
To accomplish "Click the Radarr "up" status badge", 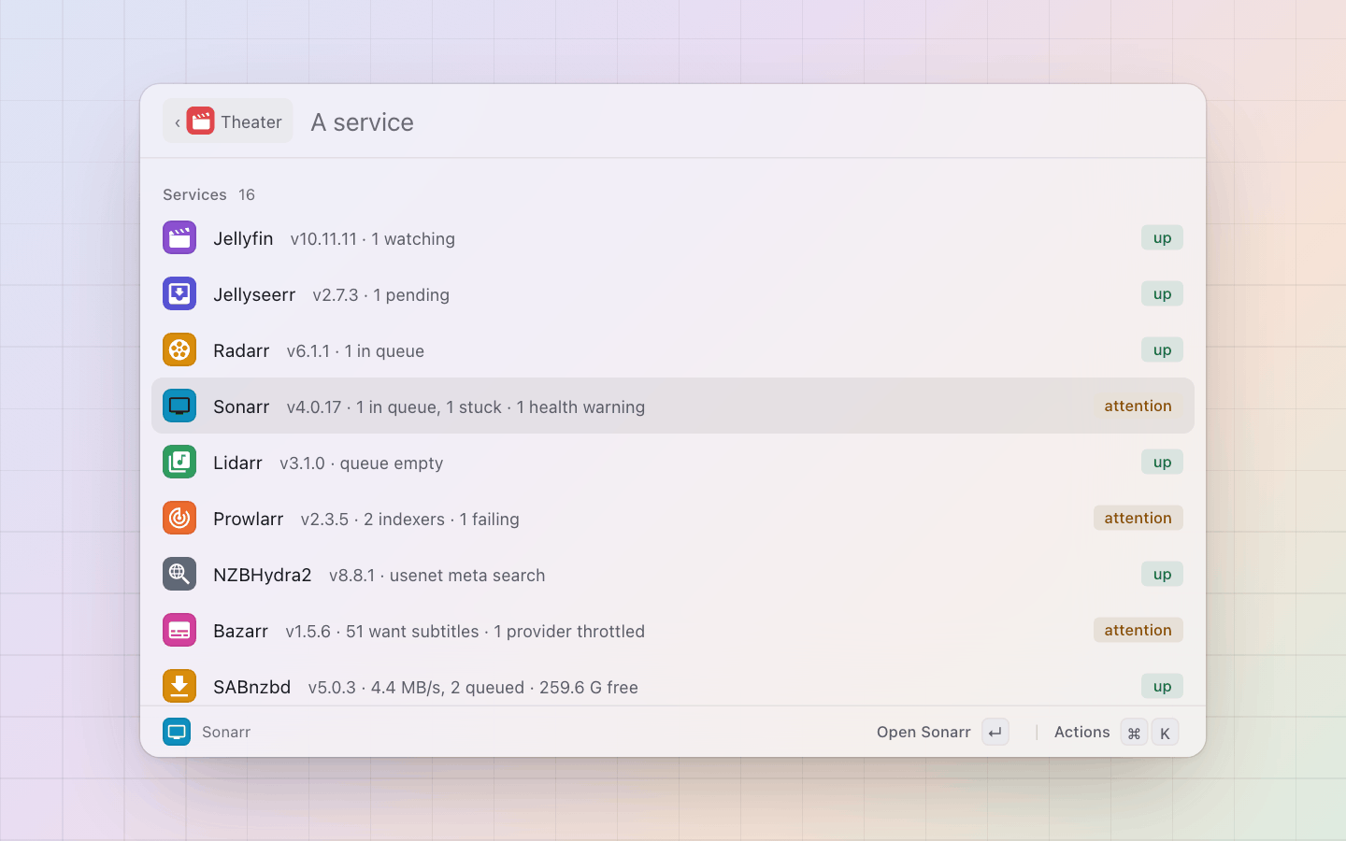I will pos(1162,349).
